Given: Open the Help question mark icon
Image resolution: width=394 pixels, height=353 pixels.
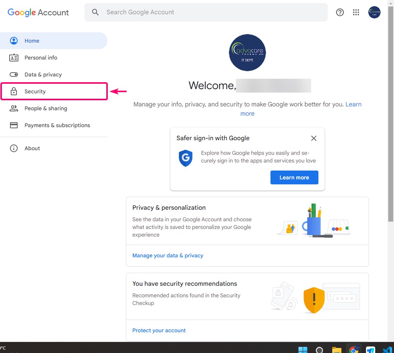Looking at the screenshot, I should click(x=340, y=12).
